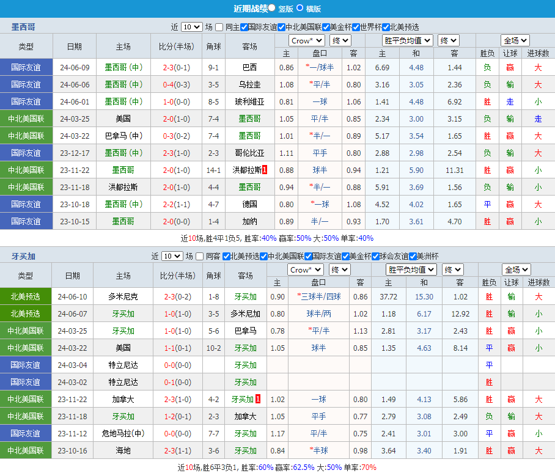Expand the 全场 dropdown in 墨西哥 table
555x473 pixels.
pyautogui.click(x=515, y=40)
